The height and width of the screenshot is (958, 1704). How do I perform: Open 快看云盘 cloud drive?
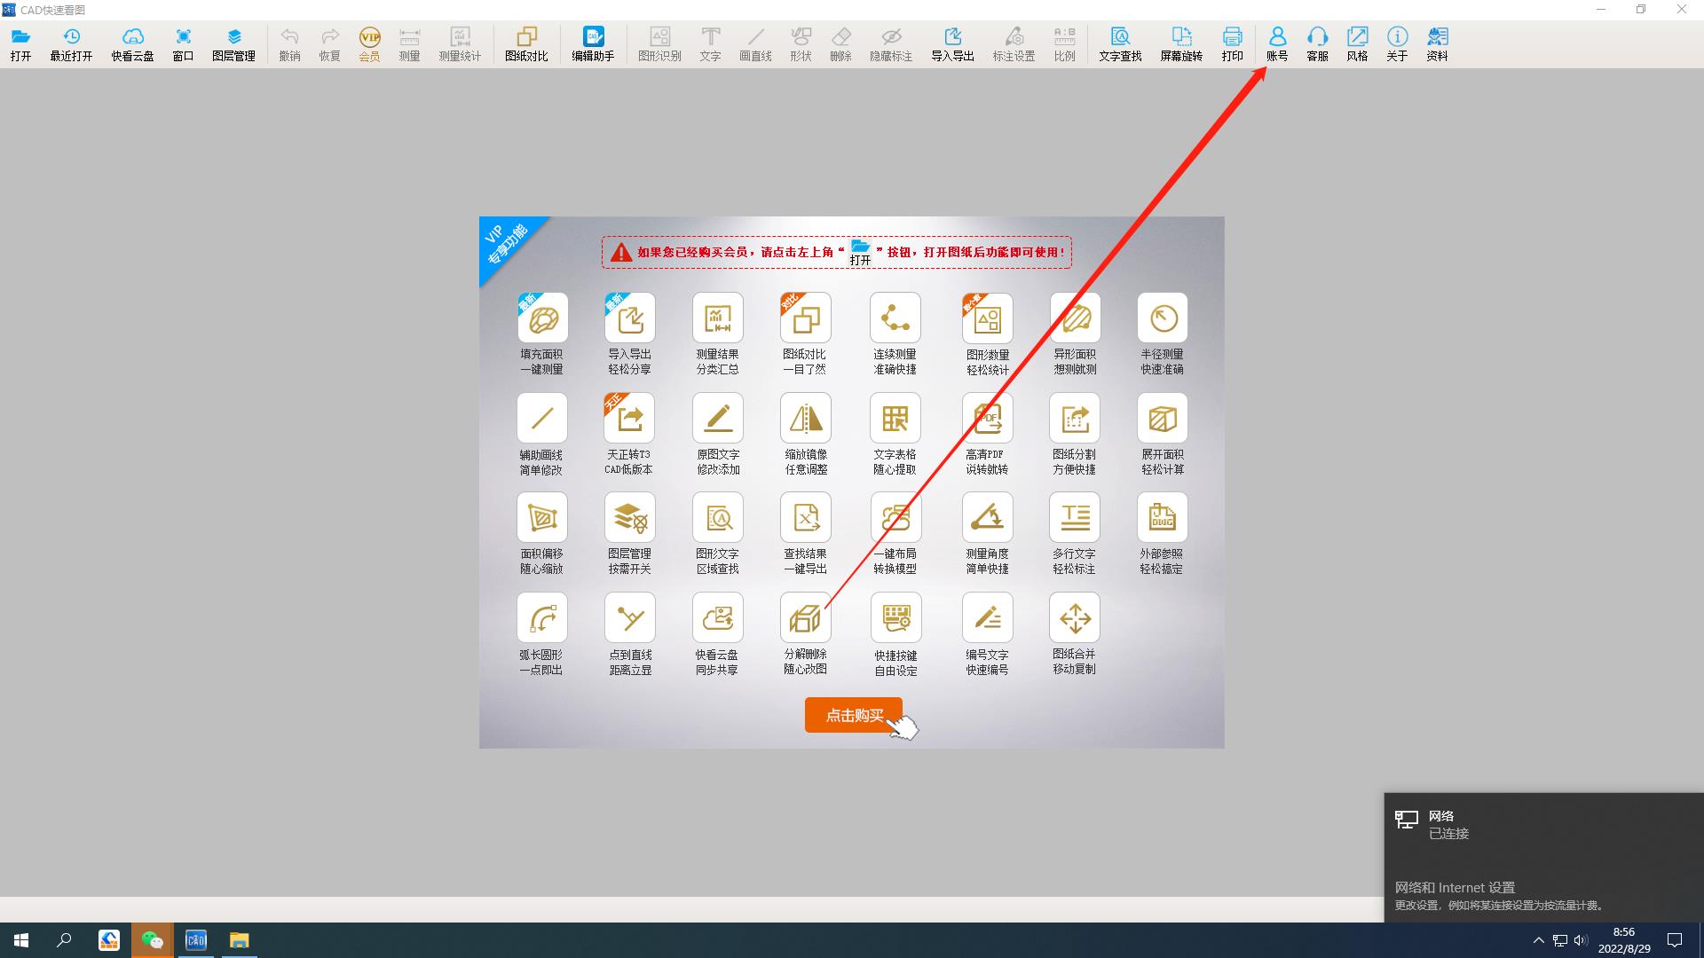pyautogui.click(x=132, y=36)
